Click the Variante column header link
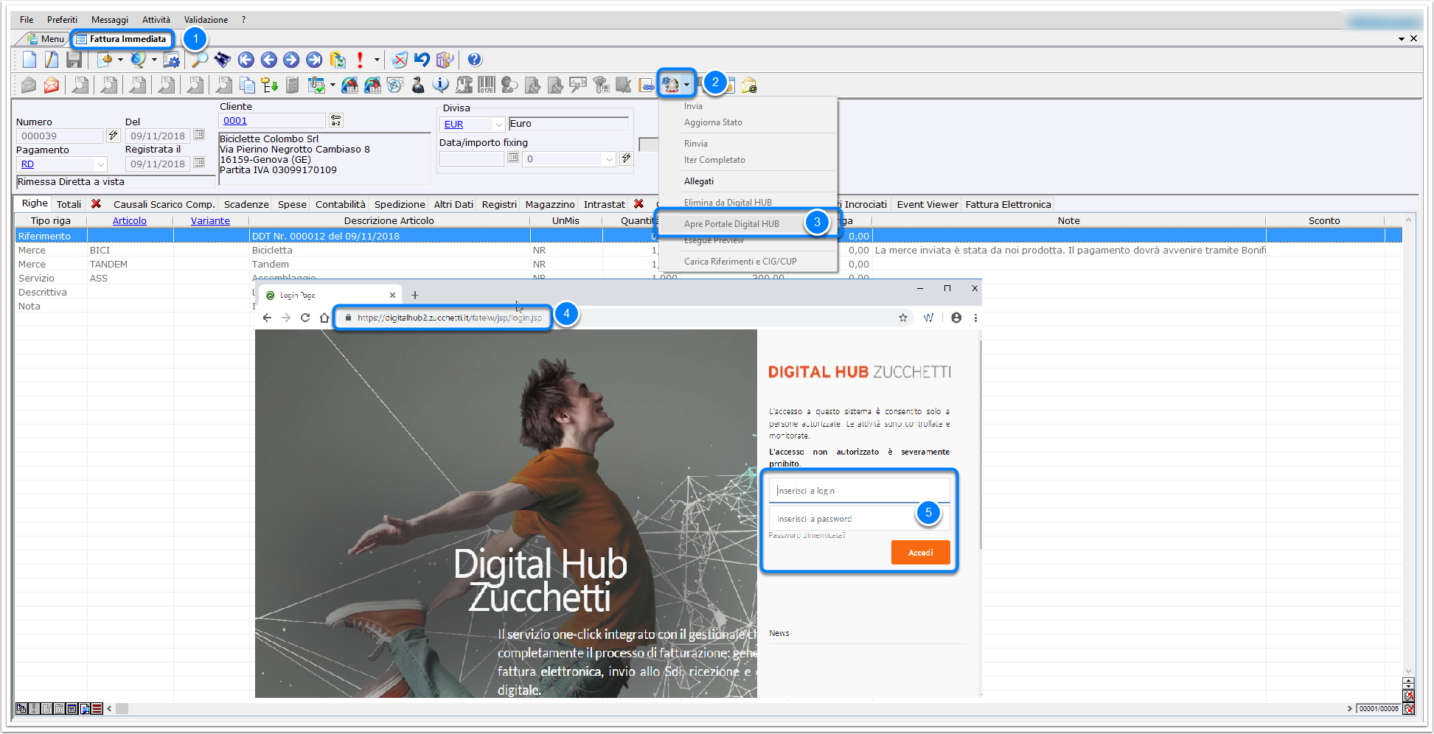The image size is (1434, 734). [x=210, y=220]
